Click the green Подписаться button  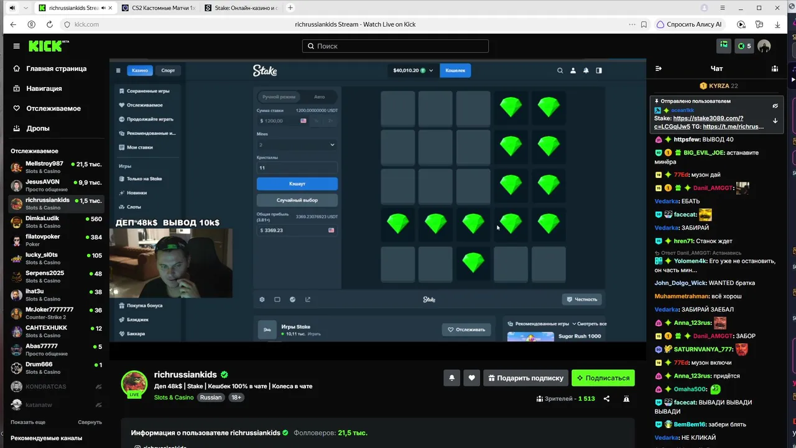tap(603, 378)
